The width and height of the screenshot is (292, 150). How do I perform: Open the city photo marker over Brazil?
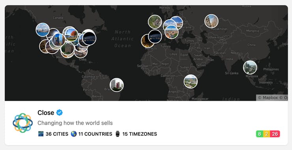(x=116, y=85)
